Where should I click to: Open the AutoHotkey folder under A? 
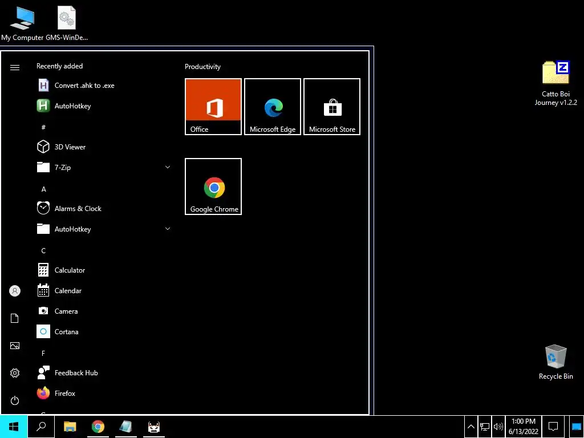104,229
